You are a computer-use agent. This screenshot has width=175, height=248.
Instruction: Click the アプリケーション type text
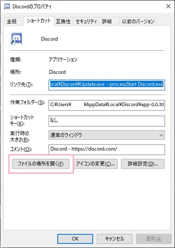tap(63, 60)
